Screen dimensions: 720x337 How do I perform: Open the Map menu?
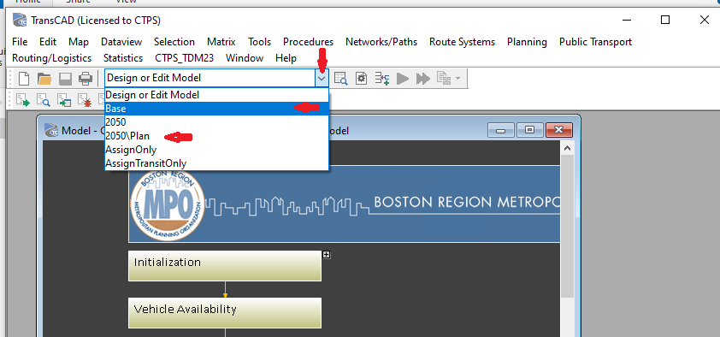coord(79,42)
